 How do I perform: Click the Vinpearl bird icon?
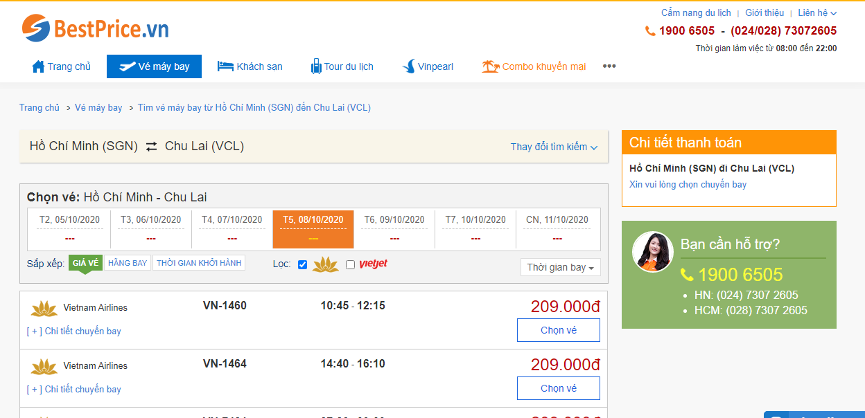click(408, 66)
